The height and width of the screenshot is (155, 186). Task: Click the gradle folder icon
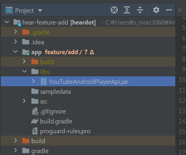click(26, 151)
